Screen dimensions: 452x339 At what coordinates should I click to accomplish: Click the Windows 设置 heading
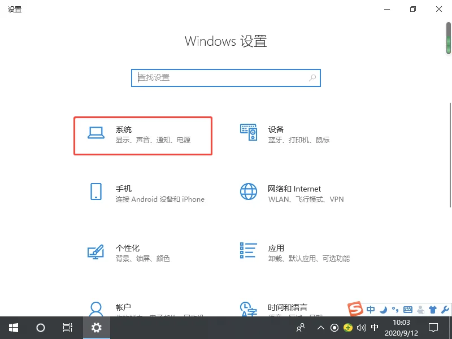click(225, 41)
